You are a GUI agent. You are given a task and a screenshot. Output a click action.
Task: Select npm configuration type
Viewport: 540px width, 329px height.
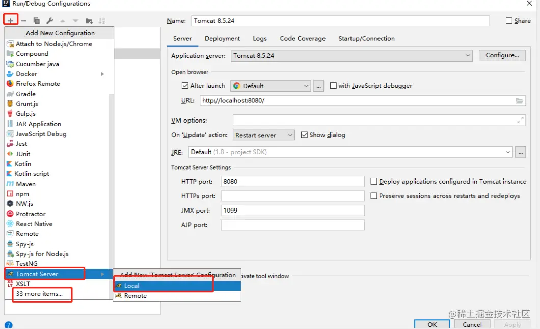(57, 194)
